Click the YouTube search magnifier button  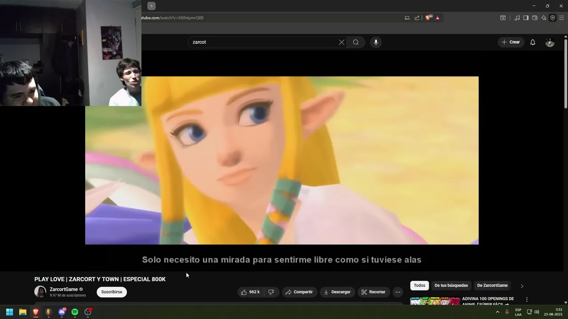[356, 42]
